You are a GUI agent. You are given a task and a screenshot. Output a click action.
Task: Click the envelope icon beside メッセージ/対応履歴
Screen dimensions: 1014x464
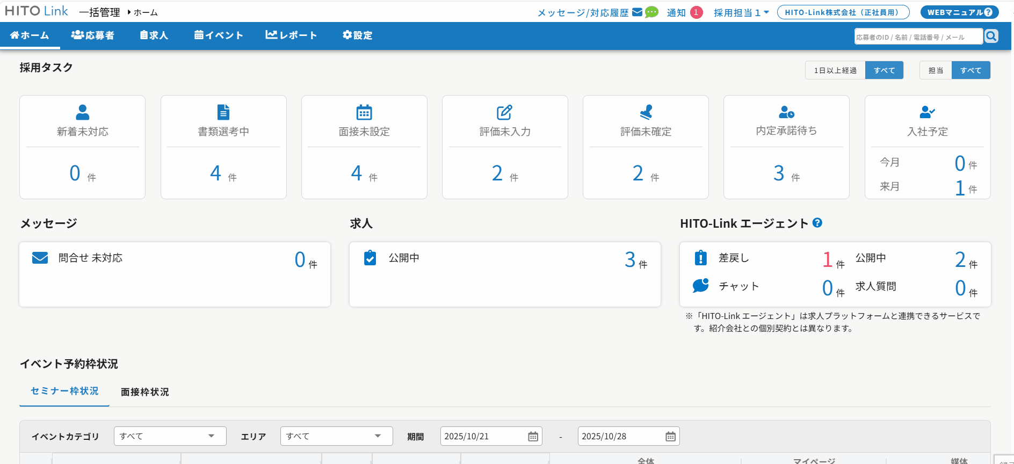pyautogui.click(x=638, y=12)
